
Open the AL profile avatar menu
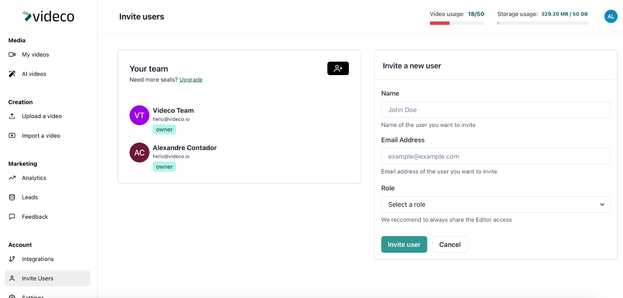pos(610,16)
